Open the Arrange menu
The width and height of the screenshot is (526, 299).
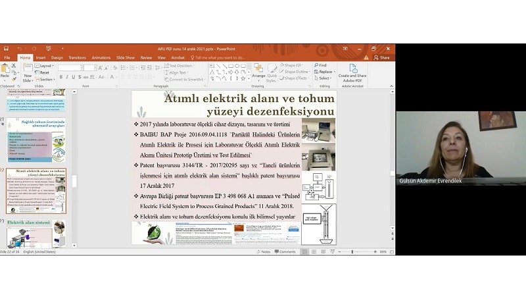258,72
